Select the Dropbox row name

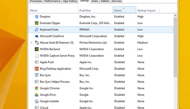(x=45, y=17)
